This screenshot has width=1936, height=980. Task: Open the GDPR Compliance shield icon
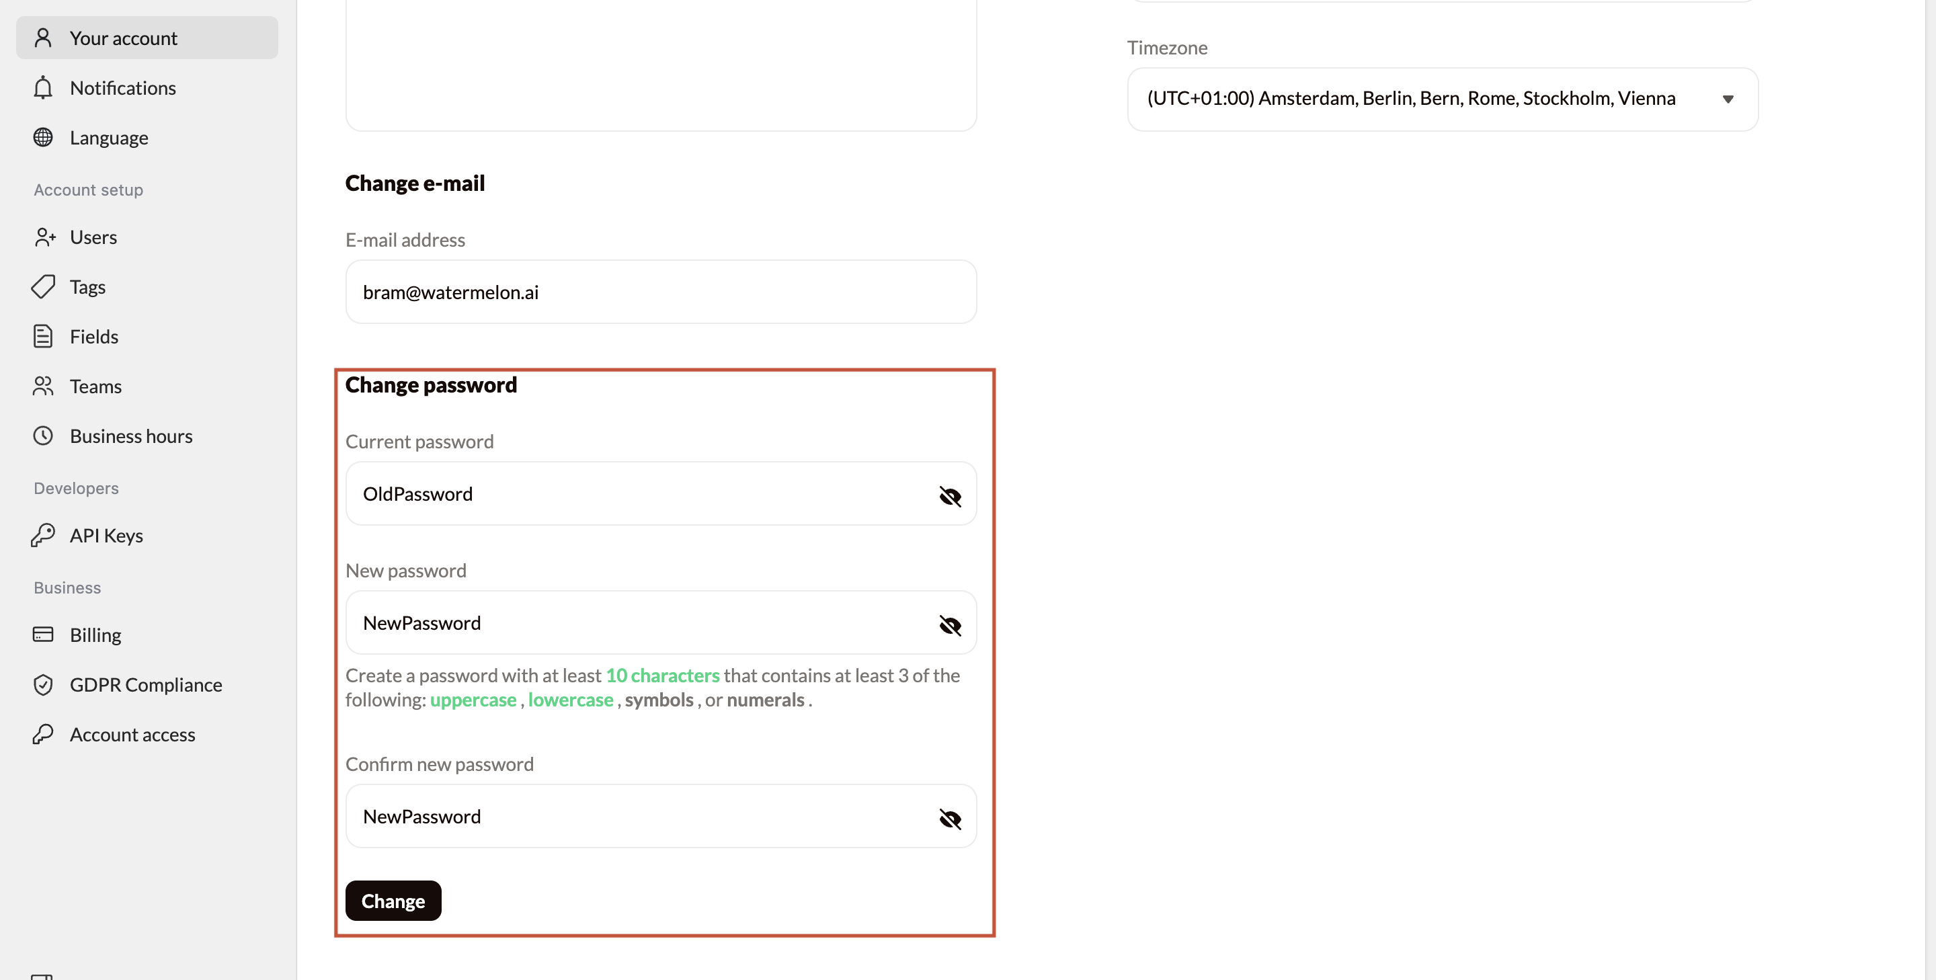point(43,684)
